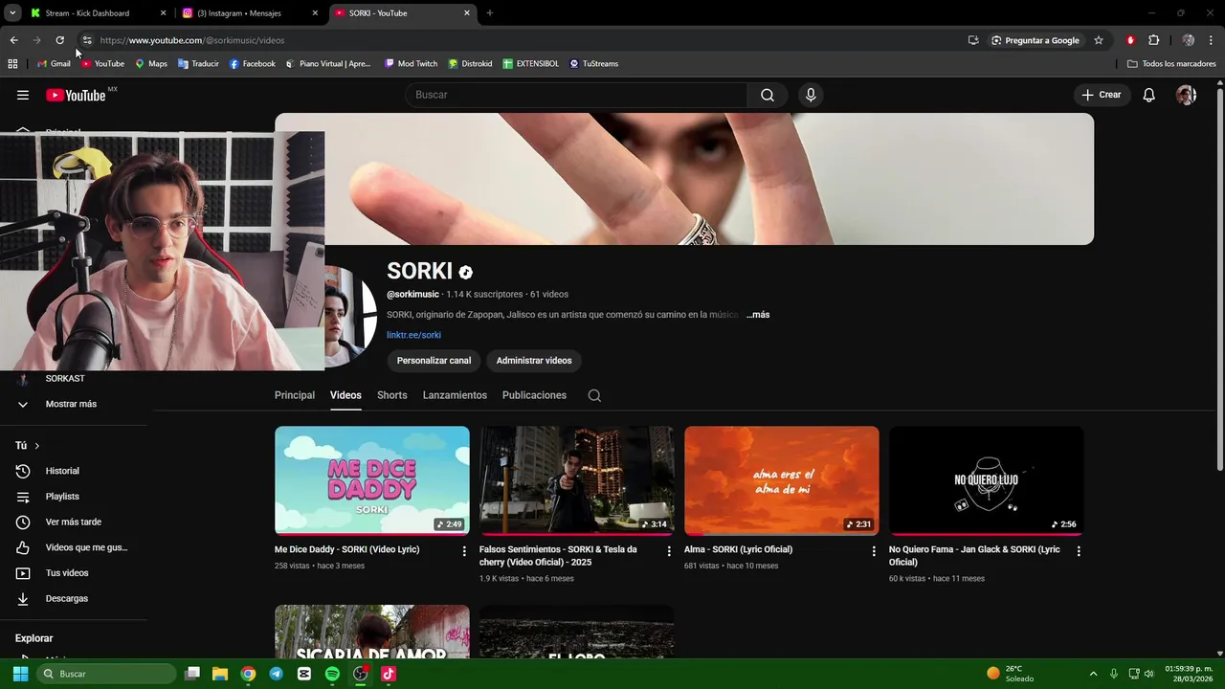Open the Principal channel tab
1225x689 pixels.
[x=295, y=395]
